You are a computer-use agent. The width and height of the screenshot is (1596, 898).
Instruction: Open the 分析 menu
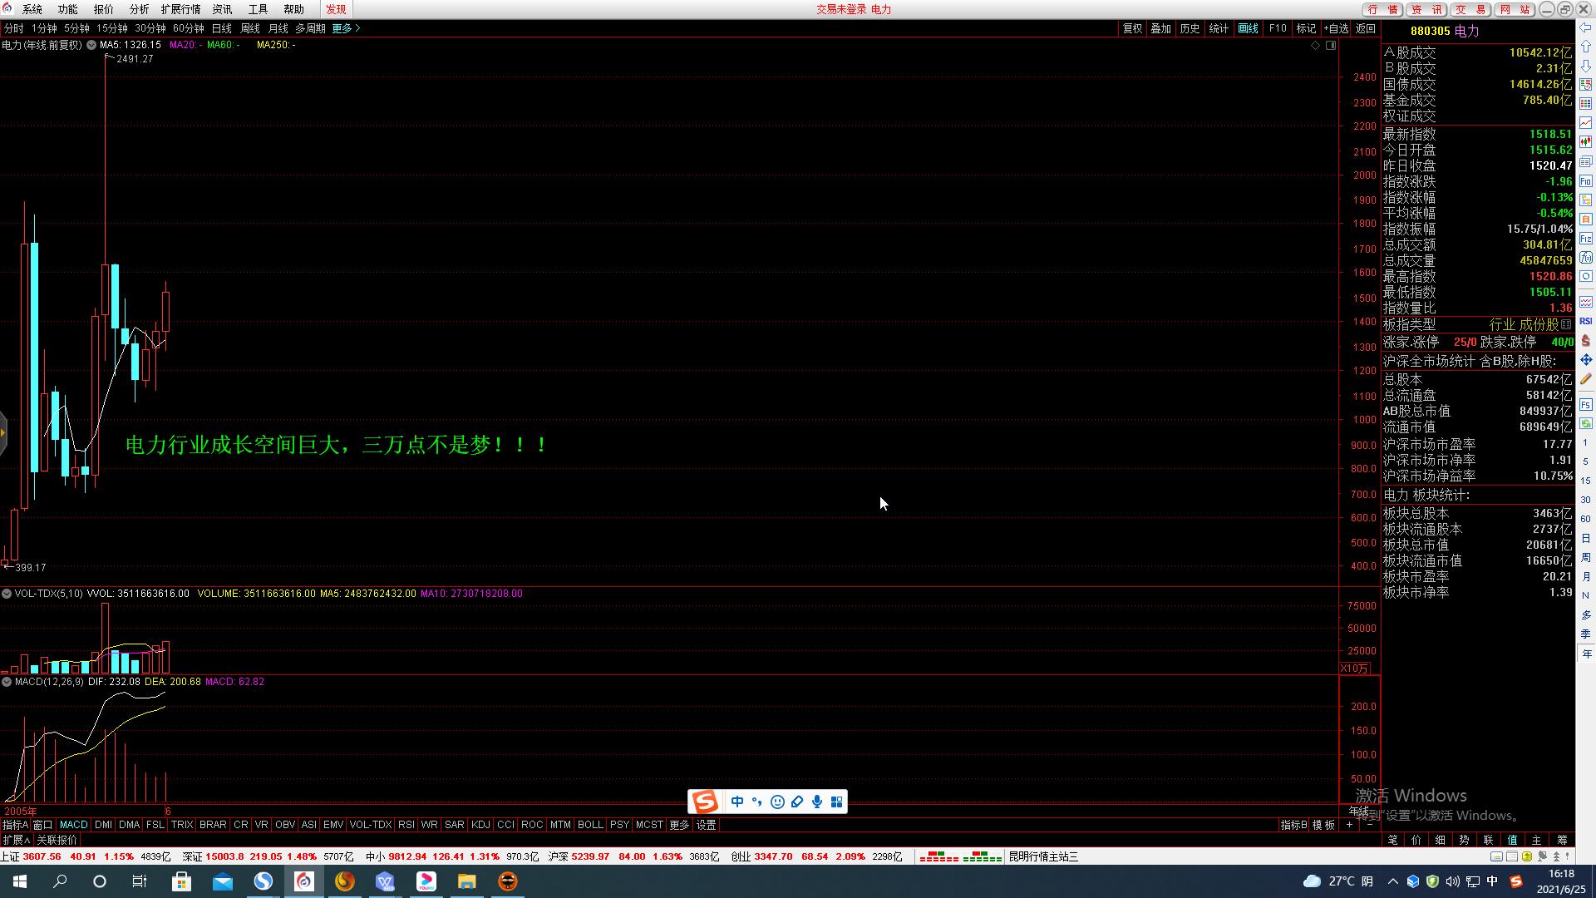139,9
